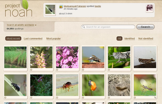Screen dimensions: 162x104
Task: Click MediyansyahTaharani's small avatar icon
Action: point(61,7)
